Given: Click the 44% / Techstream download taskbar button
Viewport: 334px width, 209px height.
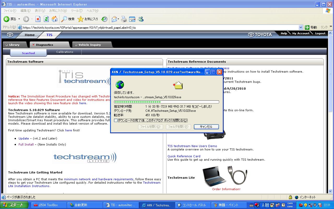Looking at the screenshot, I should [157, 205].
